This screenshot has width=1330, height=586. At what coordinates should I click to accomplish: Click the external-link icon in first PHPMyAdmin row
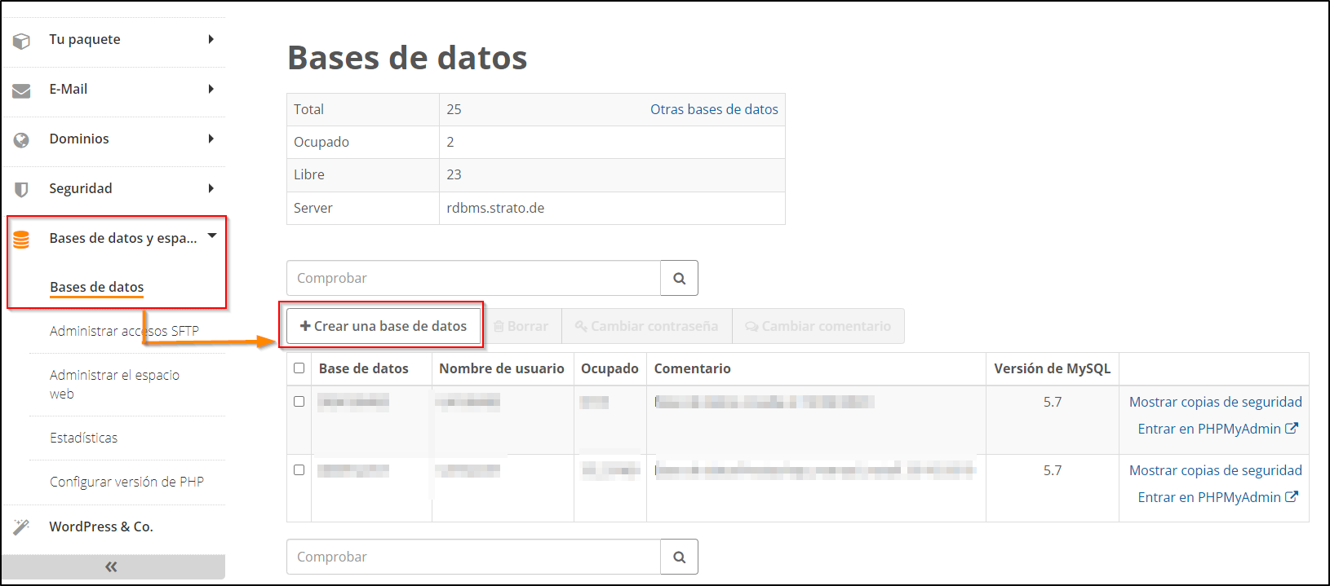[1292, 428]
